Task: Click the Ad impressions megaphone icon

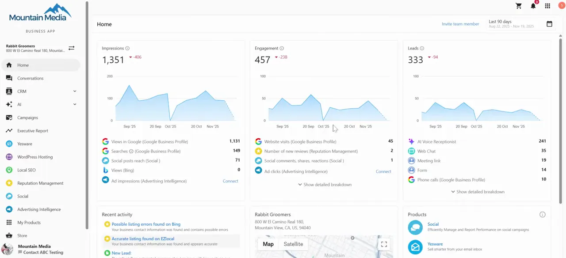Action: click(105, 180)
